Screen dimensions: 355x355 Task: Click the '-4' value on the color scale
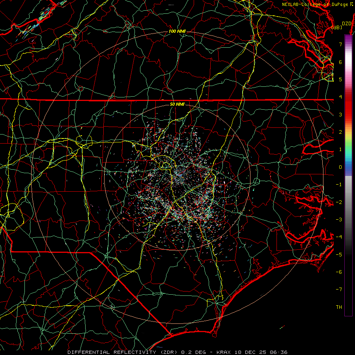pos(339,237)
